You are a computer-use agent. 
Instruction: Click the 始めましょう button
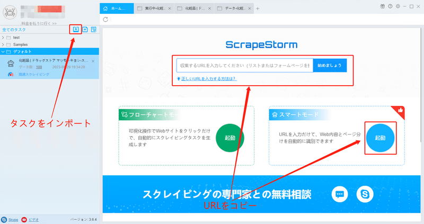[x=330, y=65]
